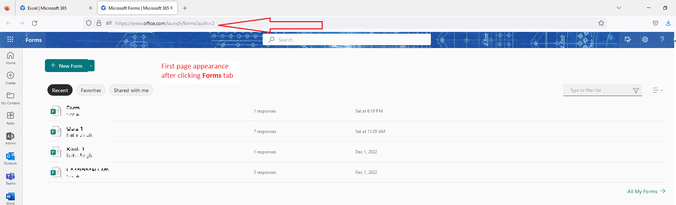Open the Admin center icon
676x205 pixels.
pos(10,138)
